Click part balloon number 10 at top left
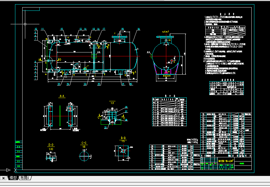 36,29
